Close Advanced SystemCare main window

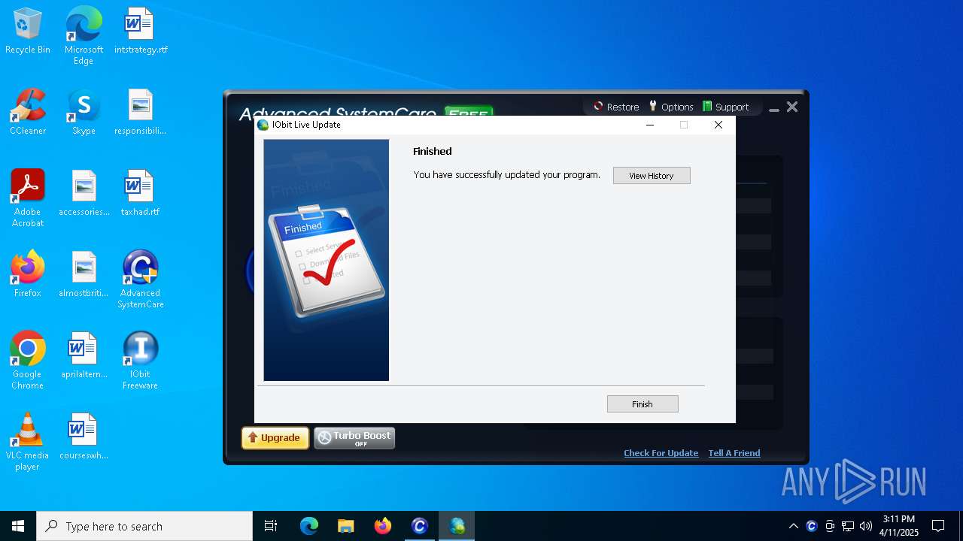pyautogui.click(x=792, y=107)
